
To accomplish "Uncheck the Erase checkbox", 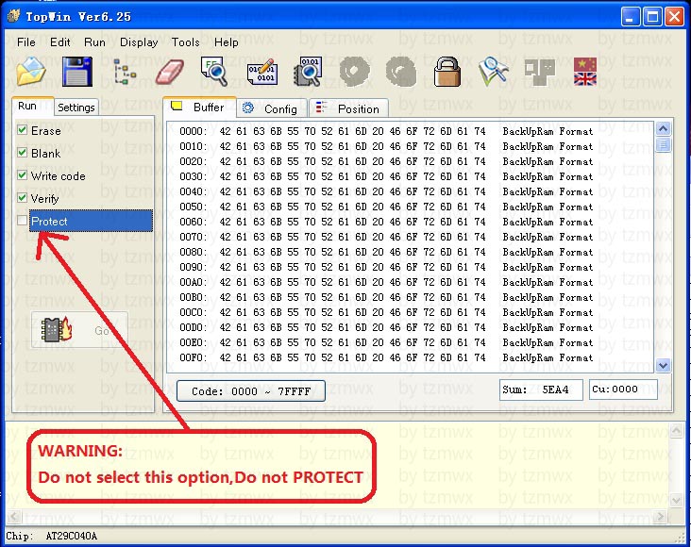I will pos(22,130).
